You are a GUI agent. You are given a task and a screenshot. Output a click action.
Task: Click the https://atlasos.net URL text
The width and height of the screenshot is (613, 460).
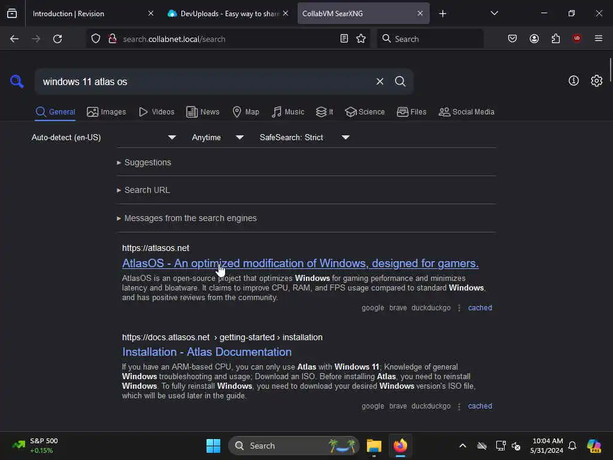156,248
